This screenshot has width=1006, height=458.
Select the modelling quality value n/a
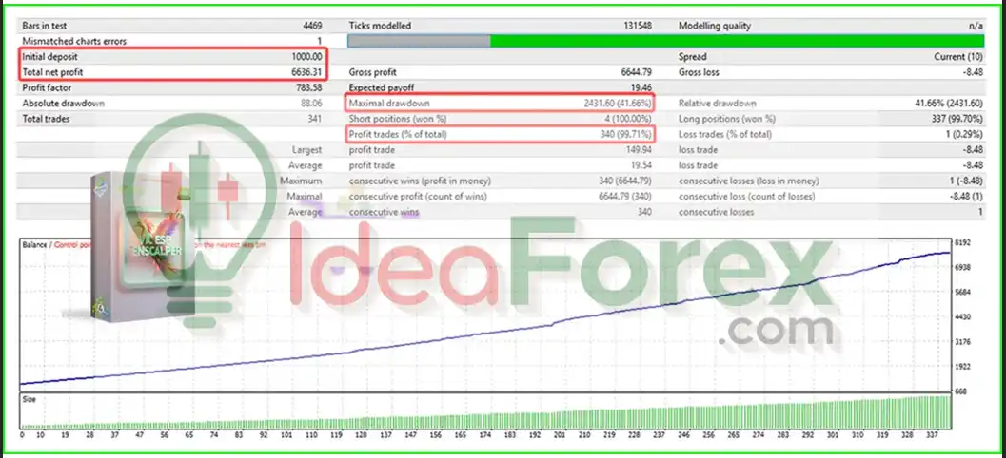(976, 26)
